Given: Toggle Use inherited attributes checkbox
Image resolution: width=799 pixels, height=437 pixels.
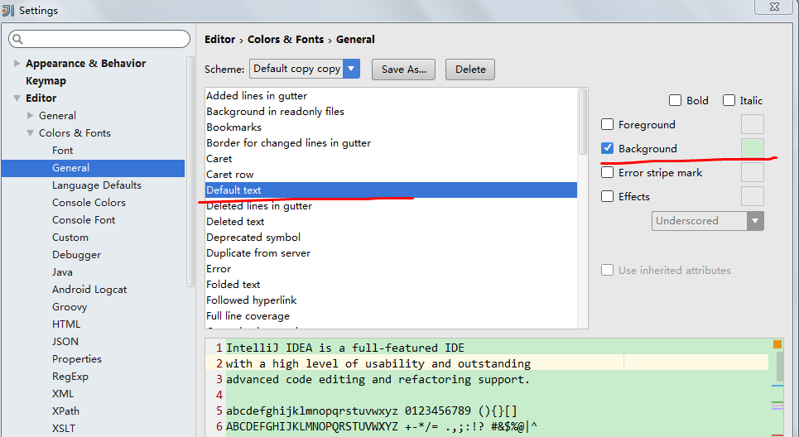Looking at the screenshot, I should point(607,270).
